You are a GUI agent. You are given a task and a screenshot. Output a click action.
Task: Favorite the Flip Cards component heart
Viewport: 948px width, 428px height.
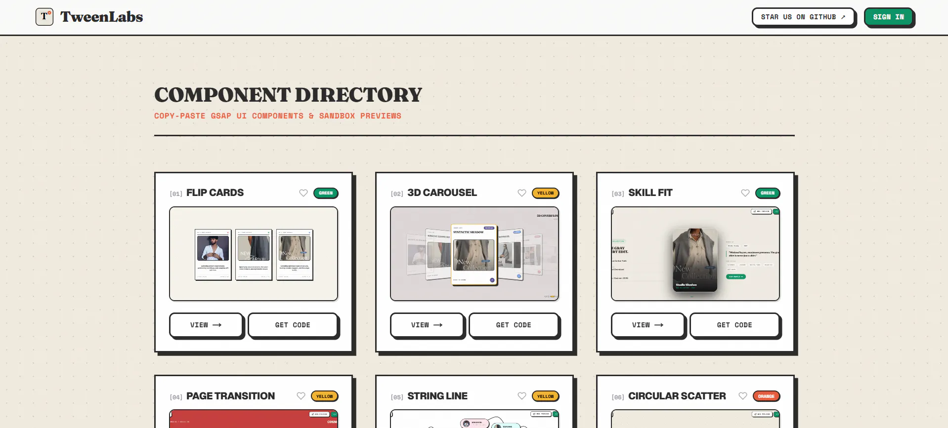(303, 193)
